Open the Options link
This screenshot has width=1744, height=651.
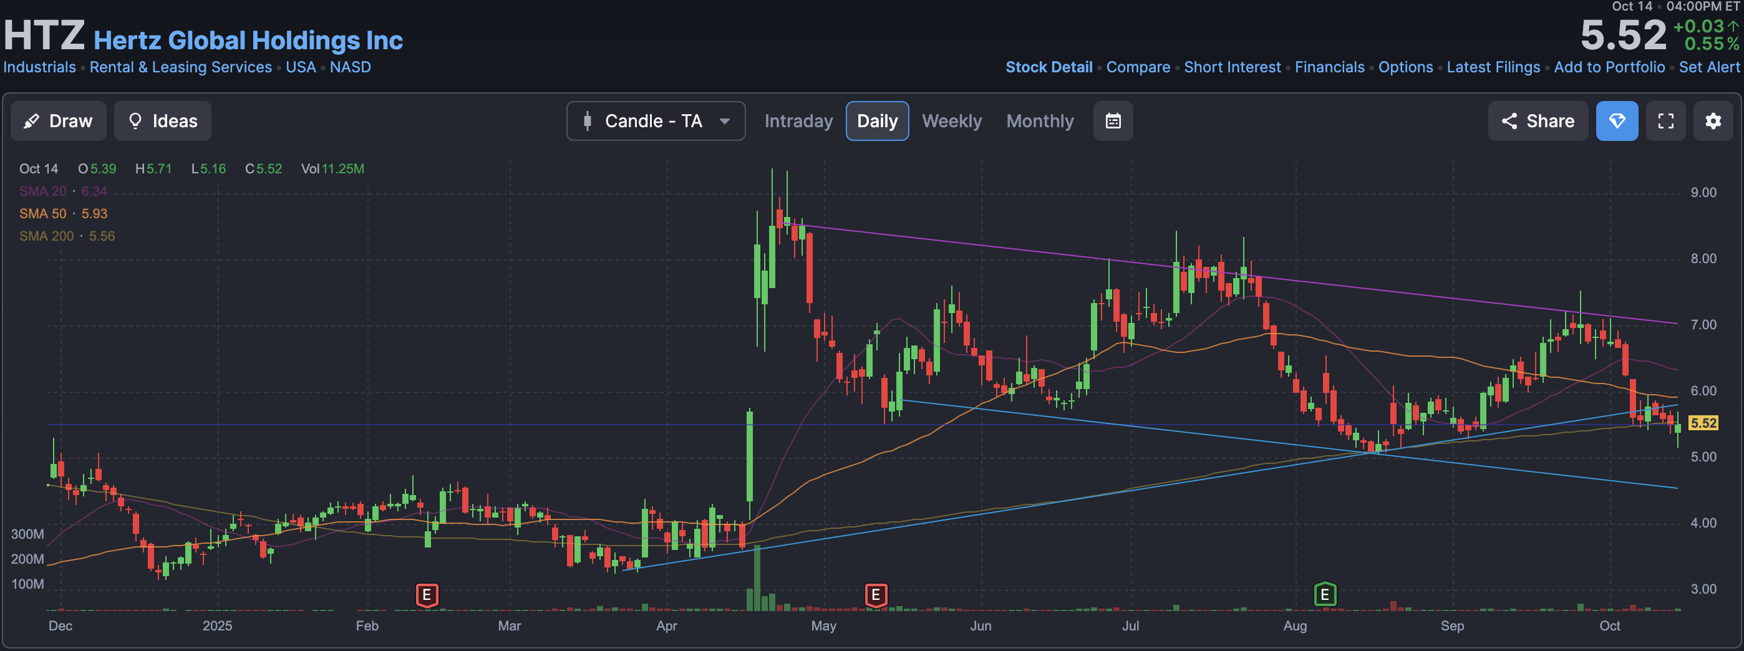coord(1405,67)
